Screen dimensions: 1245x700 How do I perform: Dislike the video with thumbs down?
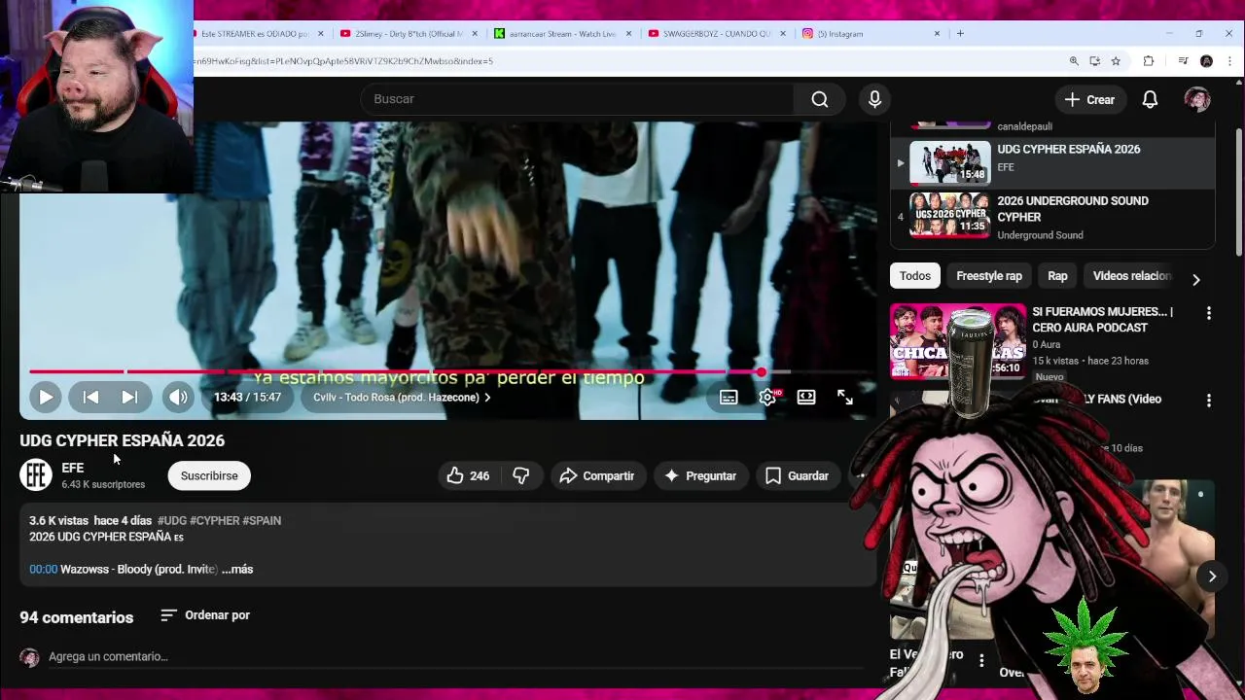click(521, 475)
